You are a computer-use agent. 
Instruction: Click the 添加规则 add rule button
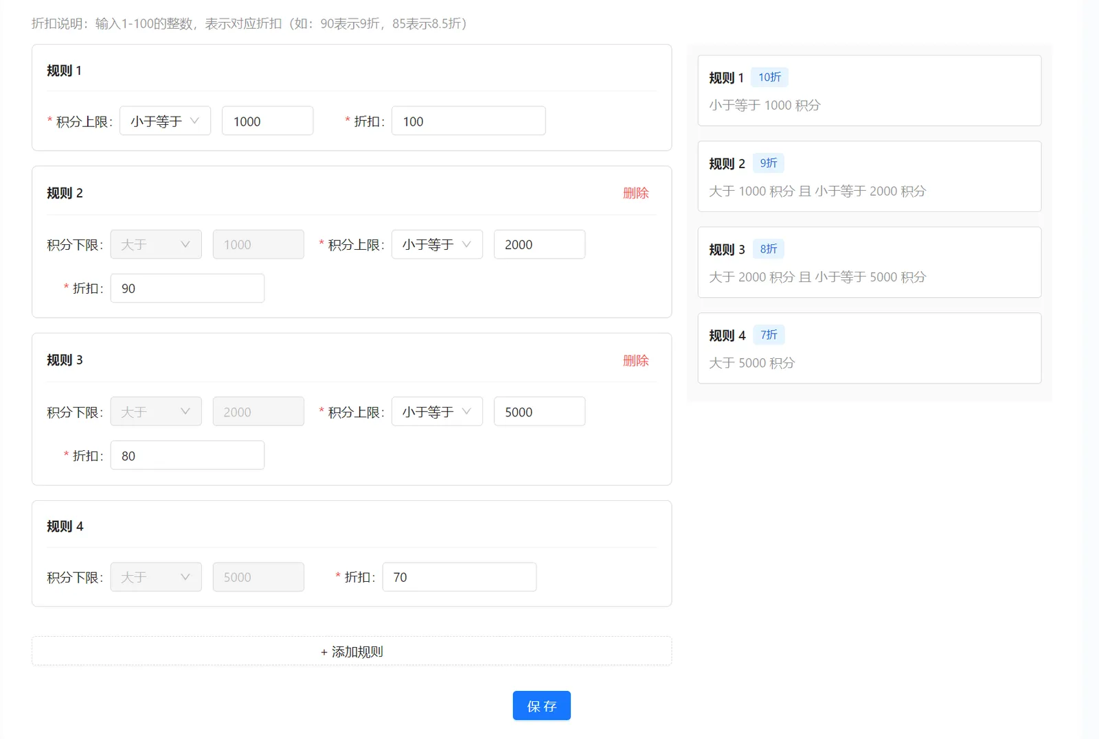coord(352,651)
